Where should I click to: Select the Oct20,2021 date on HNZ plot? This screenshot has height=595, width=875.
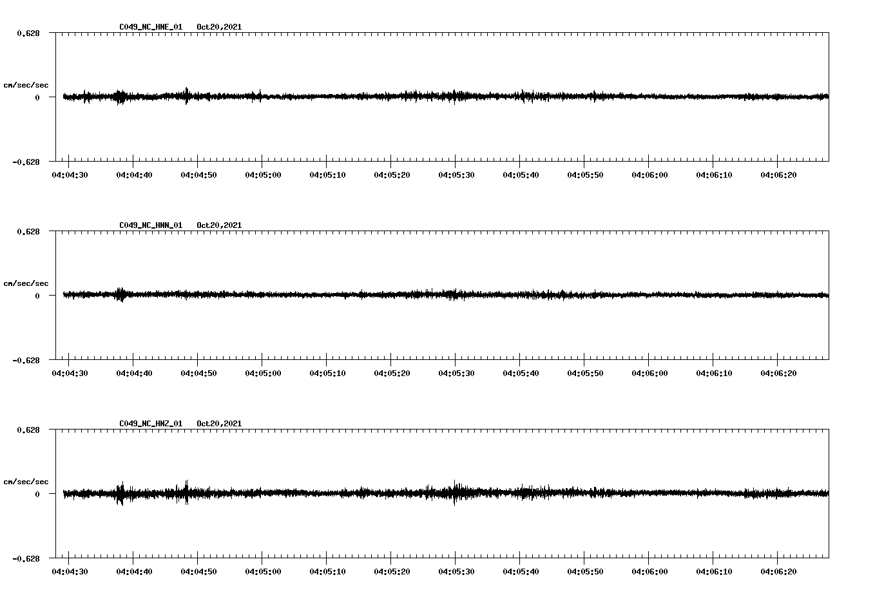(x=219, y=424)
